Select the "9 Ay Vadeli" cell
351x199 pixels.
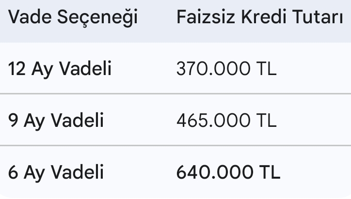pyautogui.click(x=56, y=121)
